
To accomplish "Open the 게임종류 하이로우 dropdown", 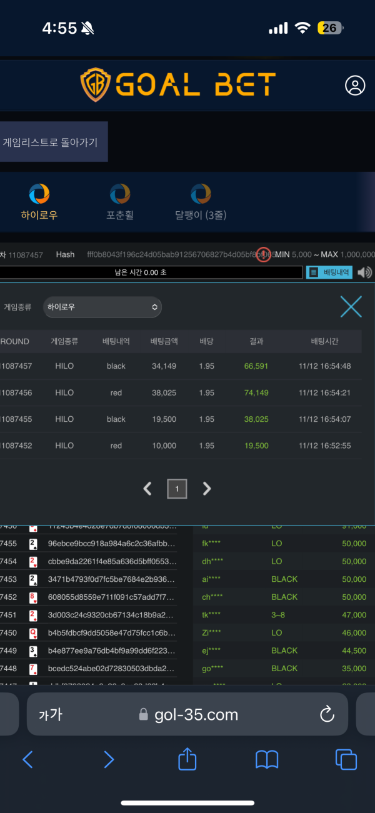I will click(102, 307).
